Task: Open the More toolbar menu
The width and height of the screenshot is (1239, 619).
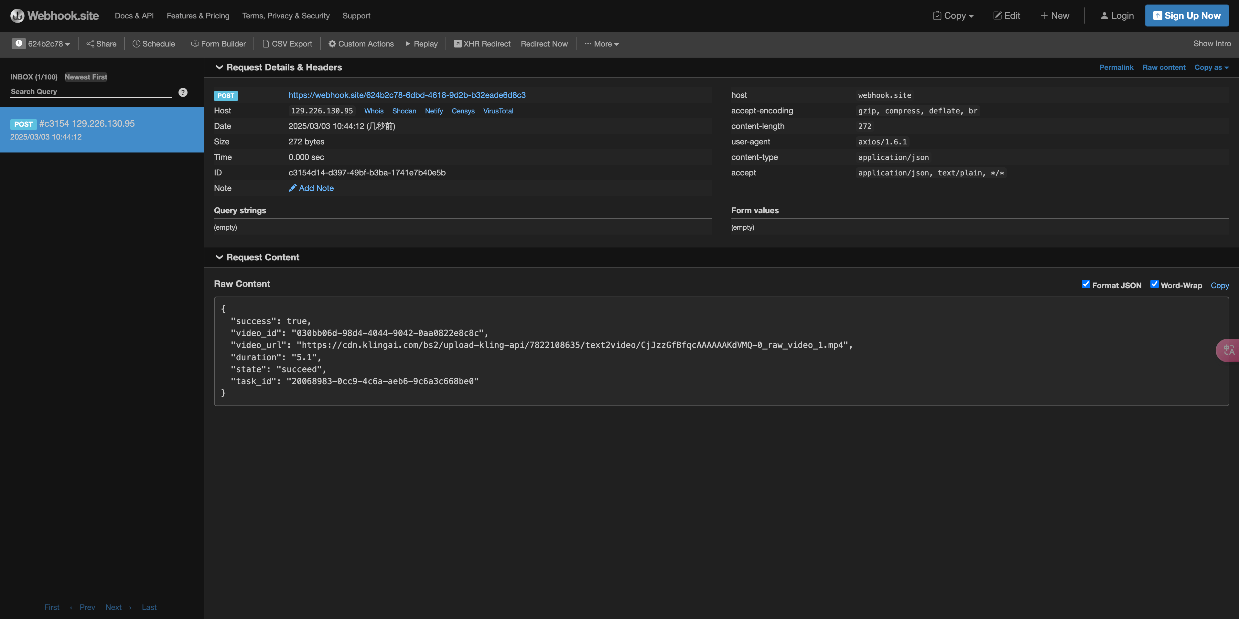Action: 602,44
